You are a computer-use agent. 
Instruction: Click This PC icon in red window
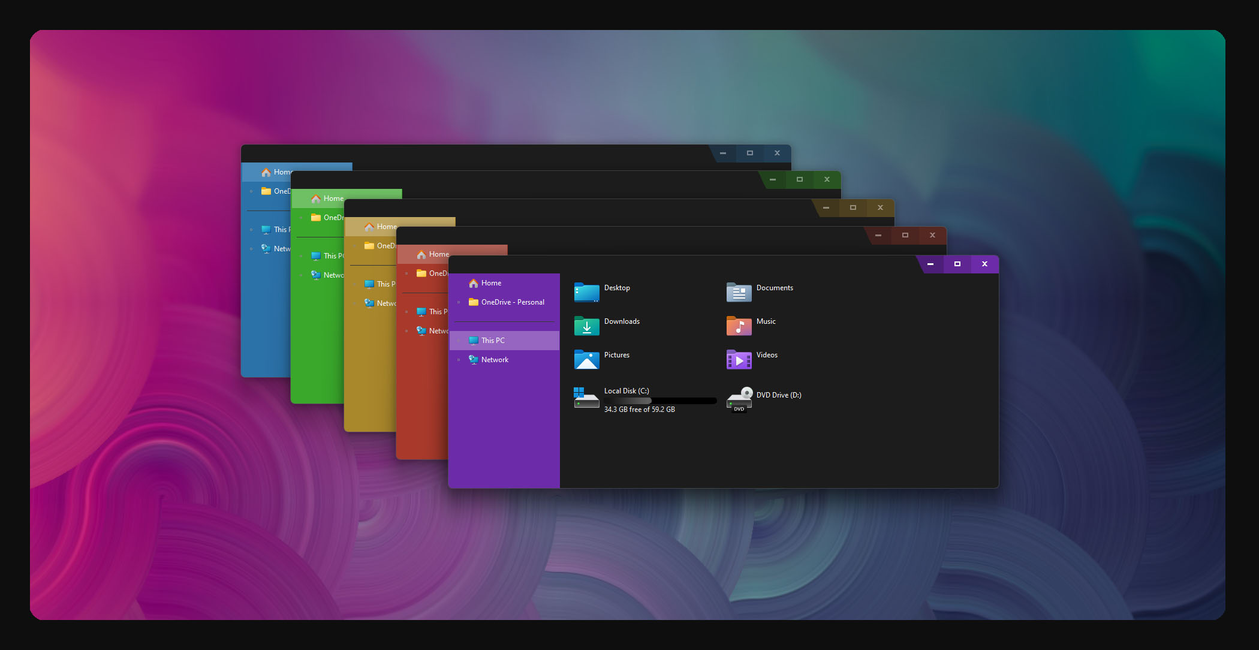click(421, 312)
